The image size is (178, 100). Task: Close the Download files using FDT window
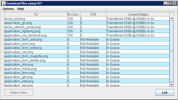click(x=174, y=3)
